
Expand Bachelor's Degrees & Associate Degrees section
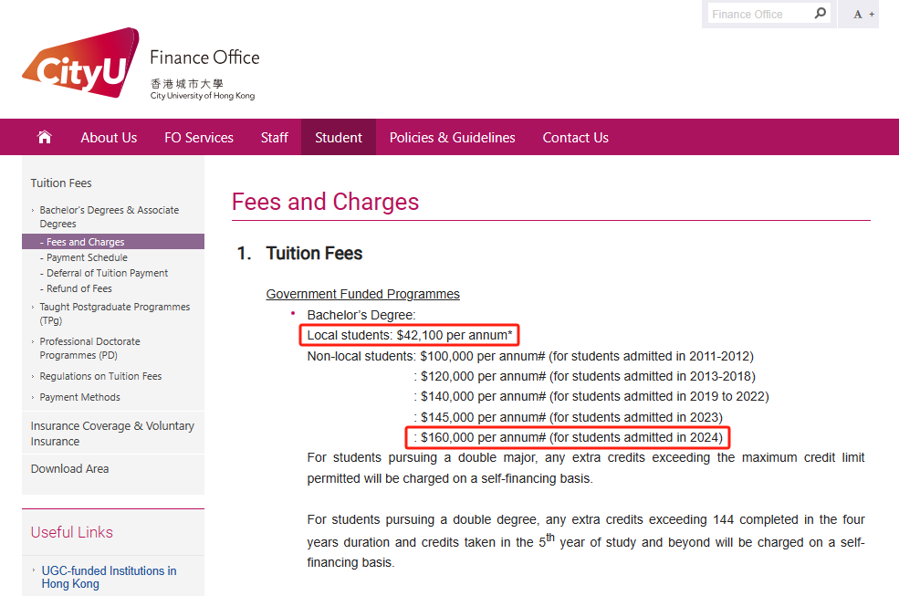pyautogui.click(x=109, y=216)
